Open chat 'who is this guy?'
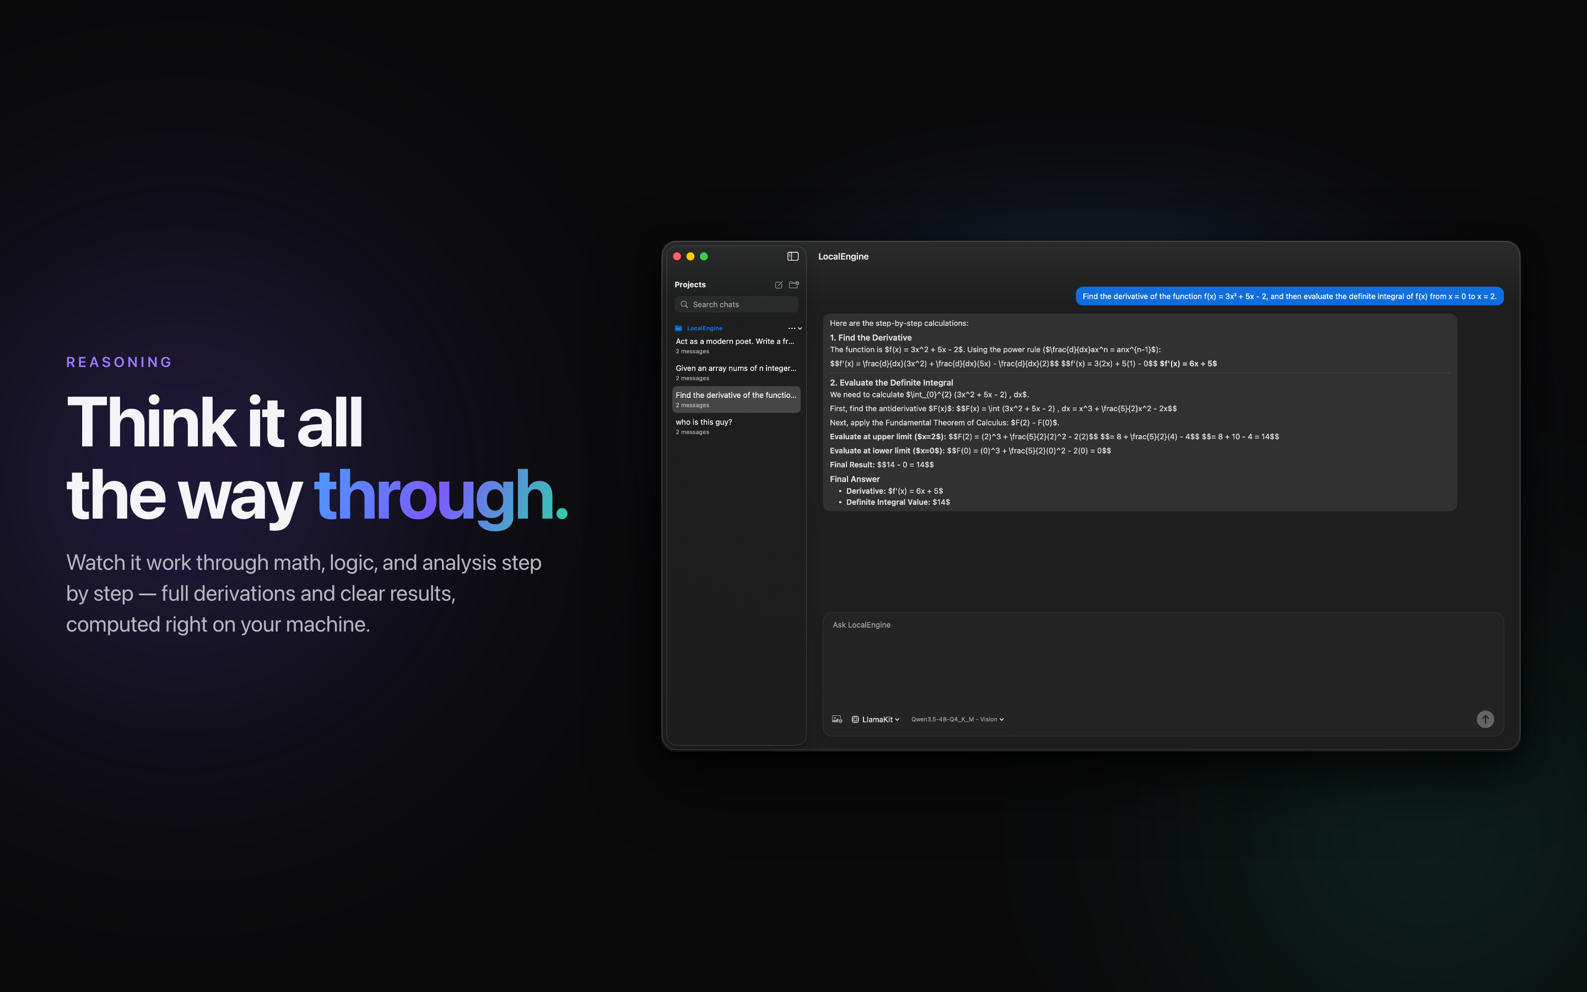1587x992 pixels. click(736, 427)
